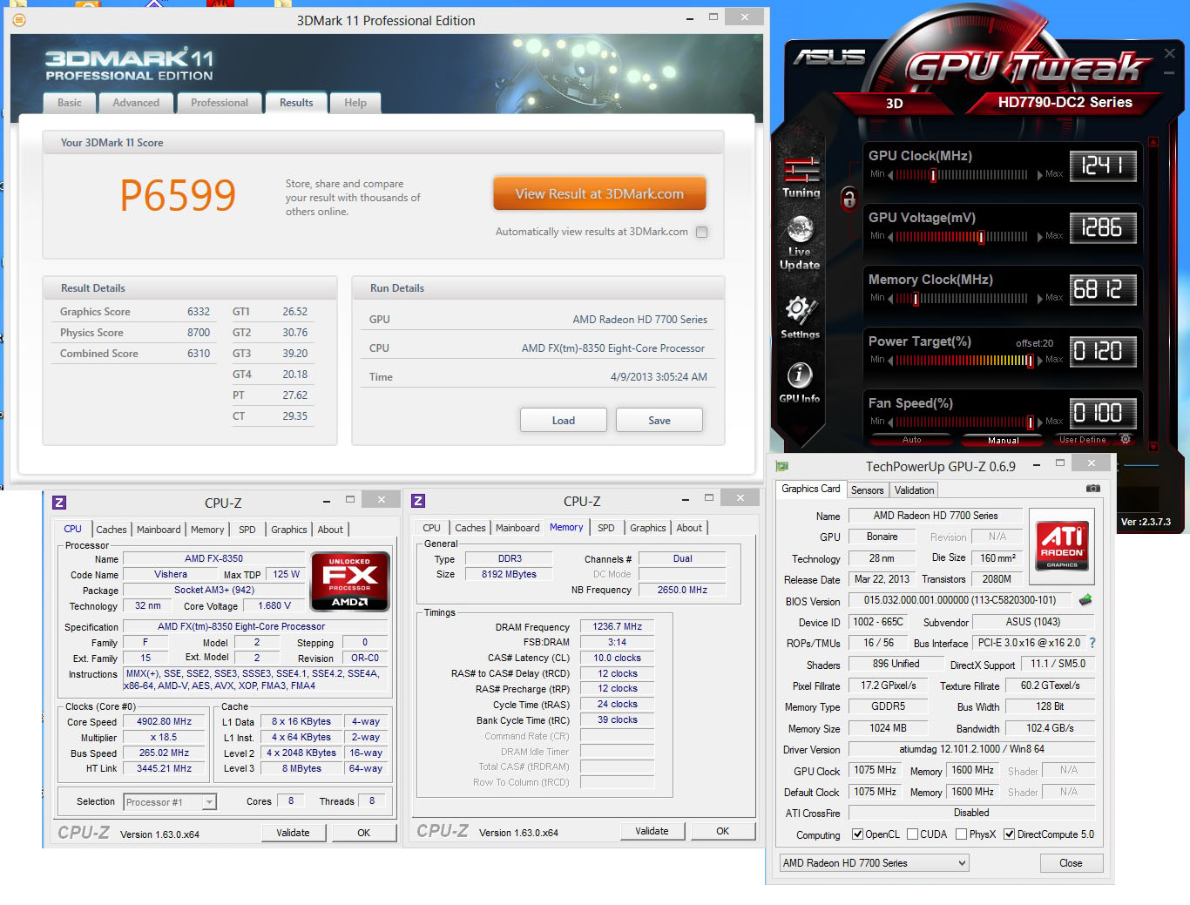Click Validate in the left CPU-Z window
This screenshot has height=905, width=1190.
294,833
